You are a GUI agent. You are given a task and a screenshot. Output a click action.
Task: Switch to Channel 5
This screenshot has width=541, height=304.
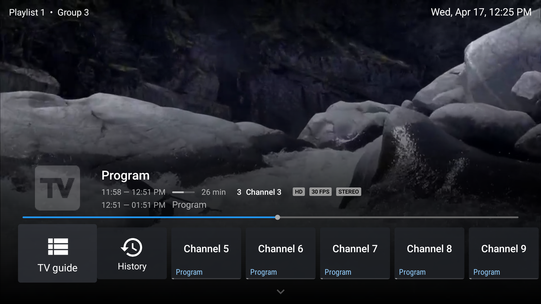[206, 253]
